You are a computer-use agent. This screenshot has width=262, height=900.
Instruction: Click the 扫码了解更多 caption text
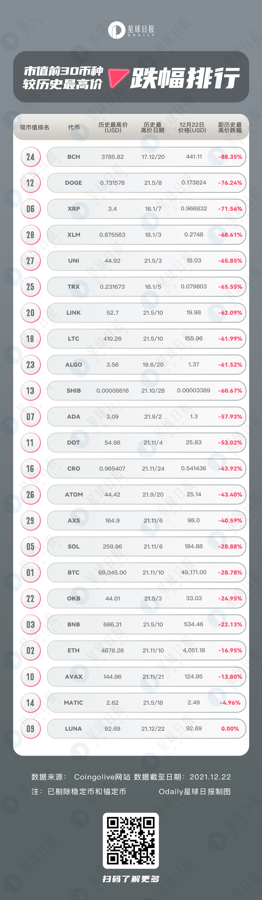tap(131, 879)
